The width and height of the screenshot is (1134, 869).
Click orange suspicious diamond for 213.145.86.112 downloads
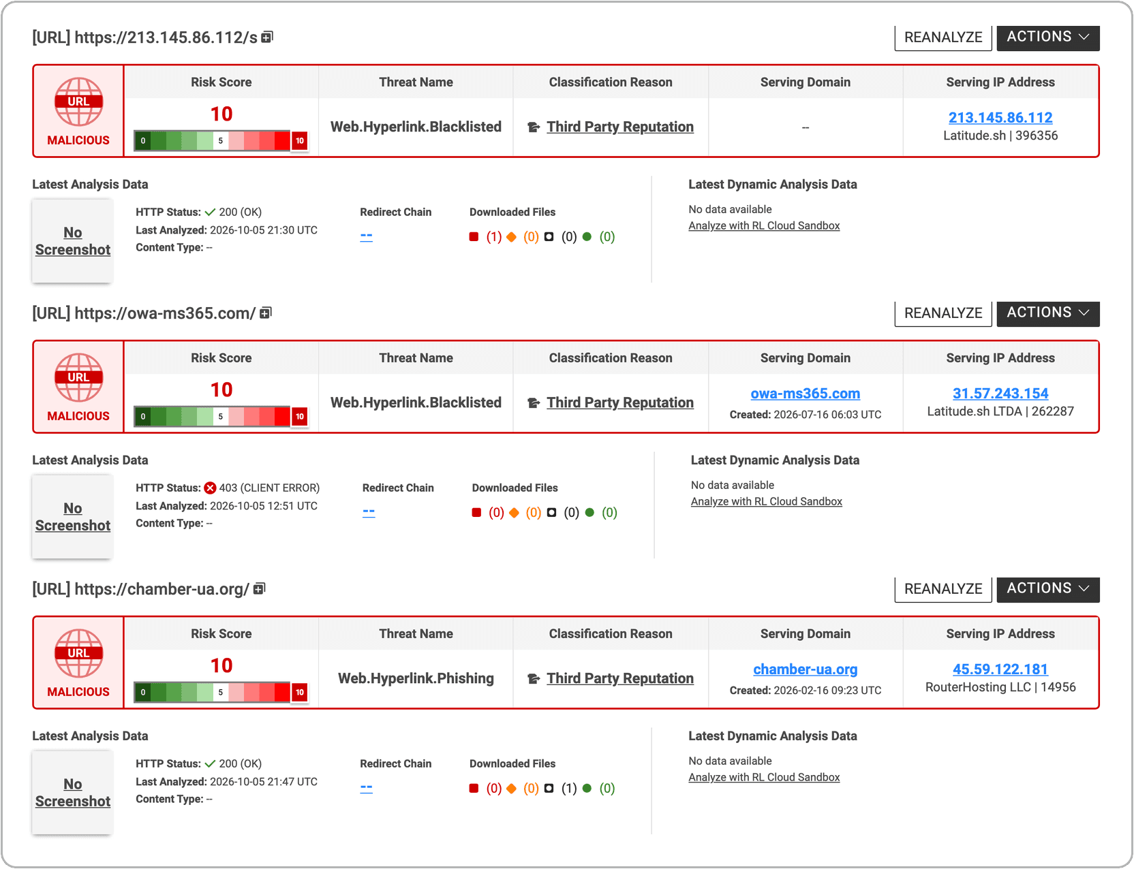point(511,237)
